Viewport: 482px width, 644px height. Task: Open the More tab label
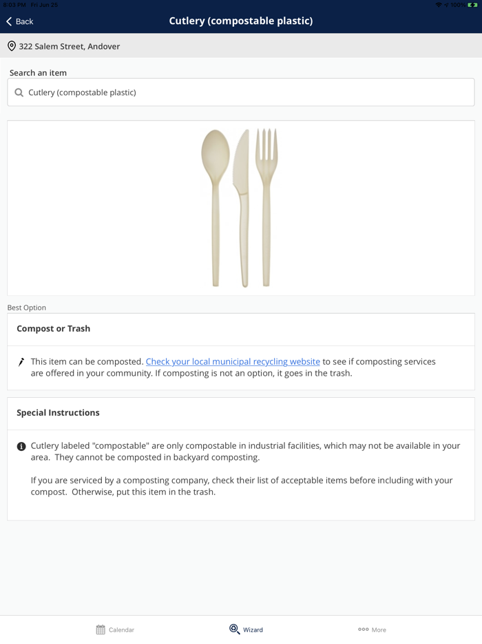379,630
